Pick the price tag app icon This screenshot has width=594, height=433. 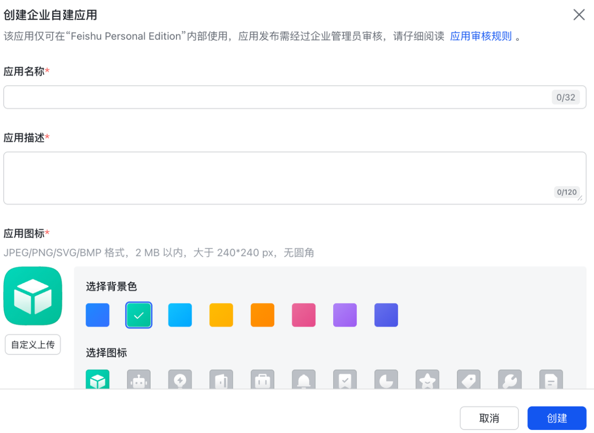(x=469, y=379)
